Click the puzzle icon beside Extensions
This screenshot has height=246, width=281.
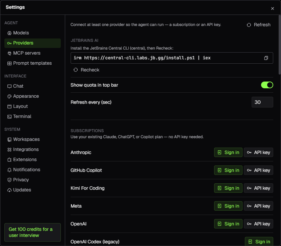coord(9,160)
